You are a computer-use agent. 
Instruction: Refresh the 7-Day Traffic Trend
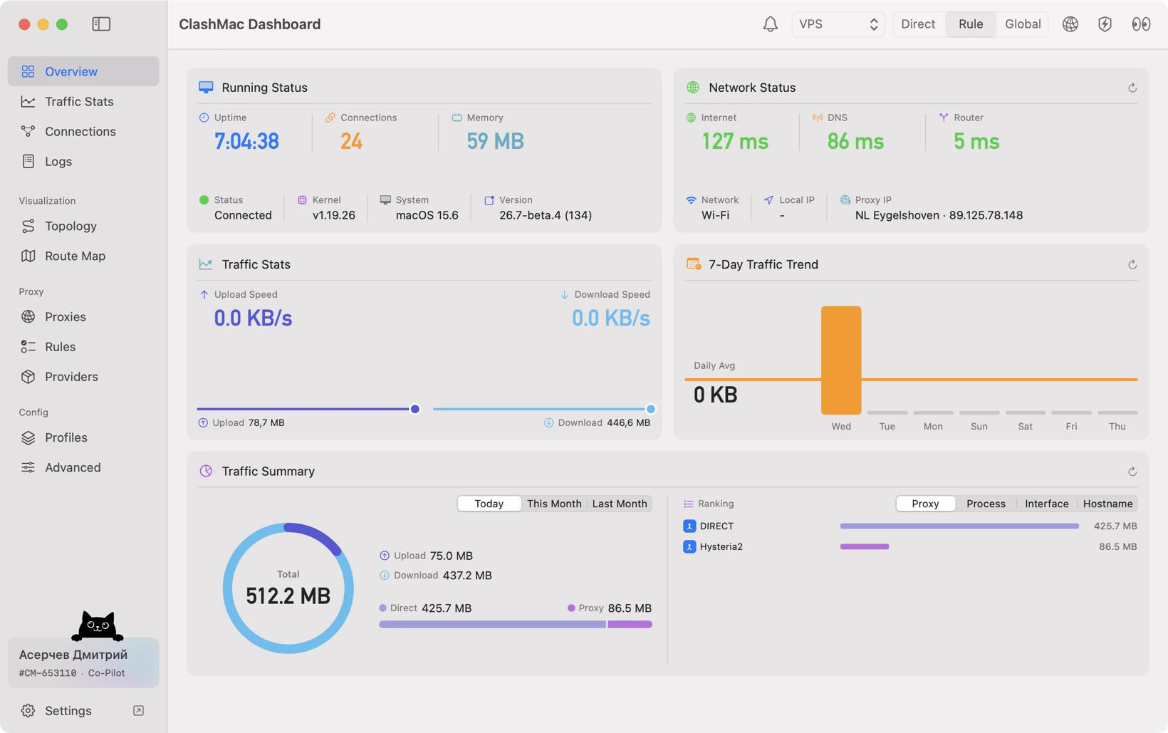(1132, 264)
